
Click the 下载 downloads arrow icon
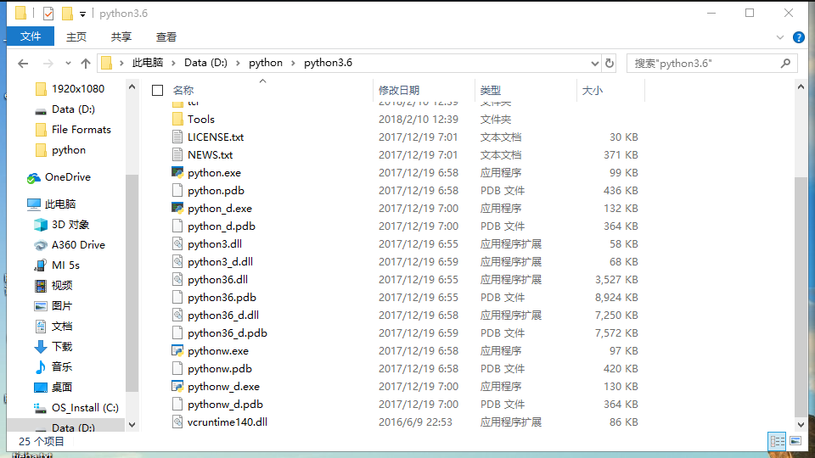coord(41,347)
